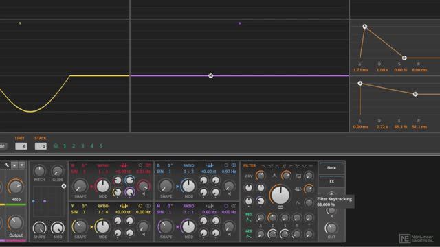
Task: Click the OUT knob
Action: point(331,228)
